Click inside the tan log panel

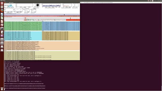(61, 36)
